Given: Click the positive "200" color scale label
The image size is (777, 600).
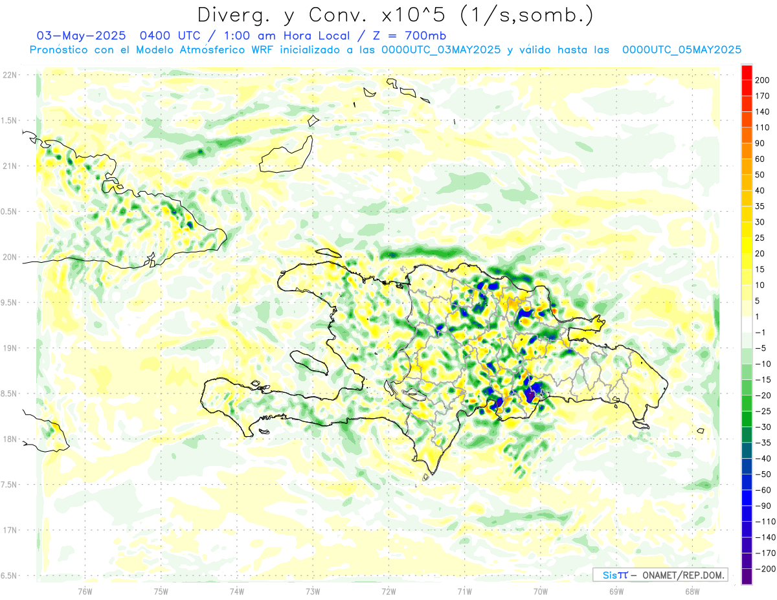Looking at the screenshot, I should [x=762, y=80].
